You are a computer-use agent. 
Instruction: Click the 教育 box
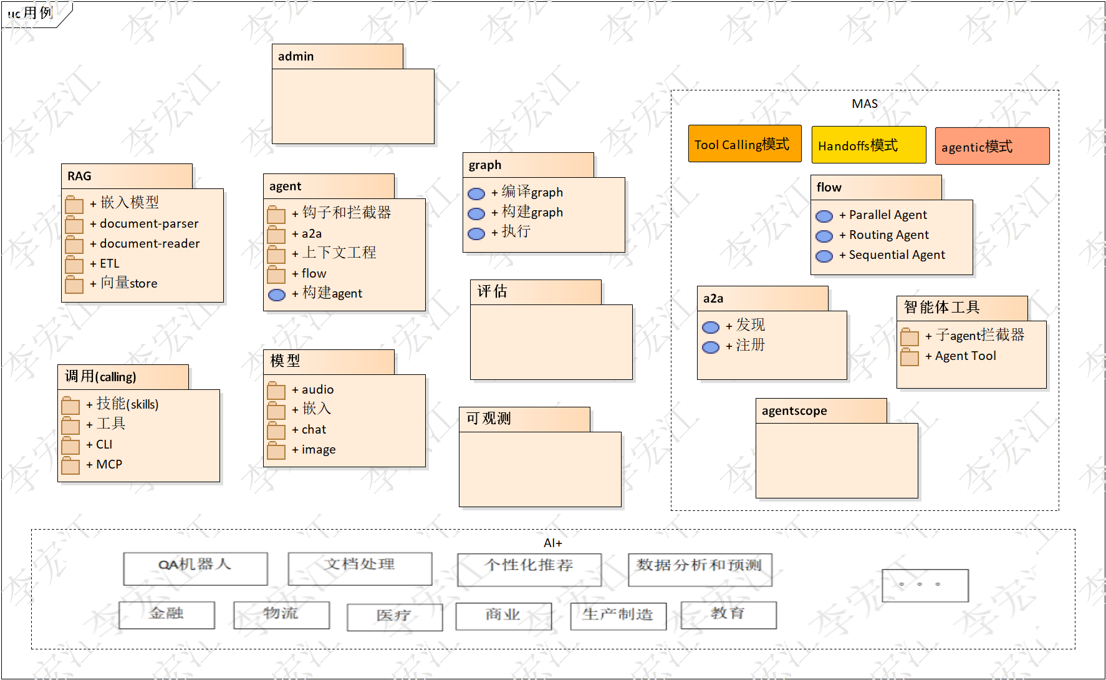729,615
